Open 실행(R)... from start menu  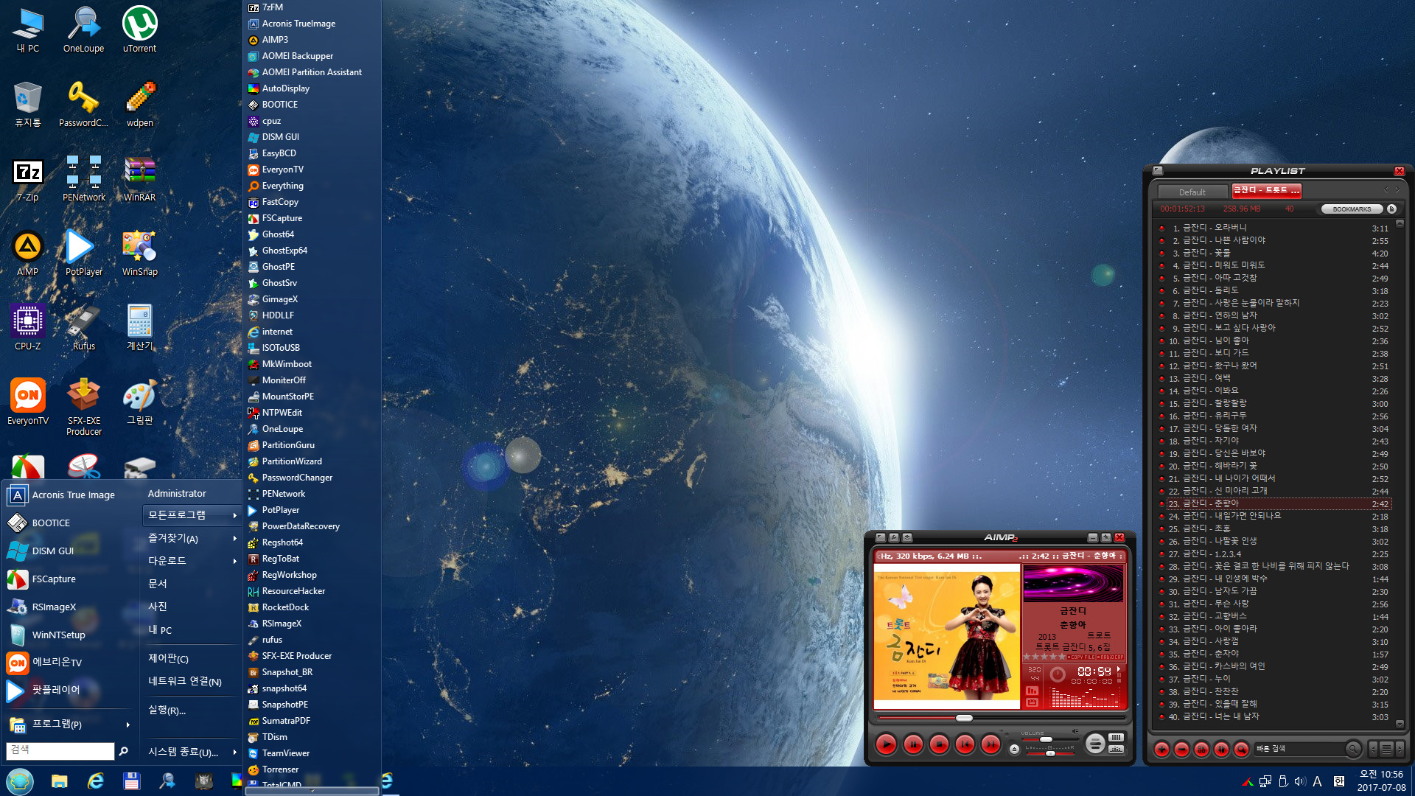tap(192, 711)
